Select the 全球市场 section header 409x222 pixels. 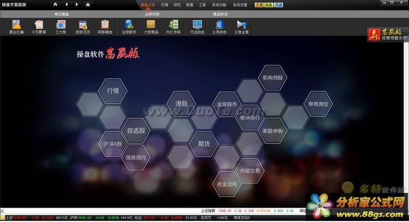(x=152, y=14)
